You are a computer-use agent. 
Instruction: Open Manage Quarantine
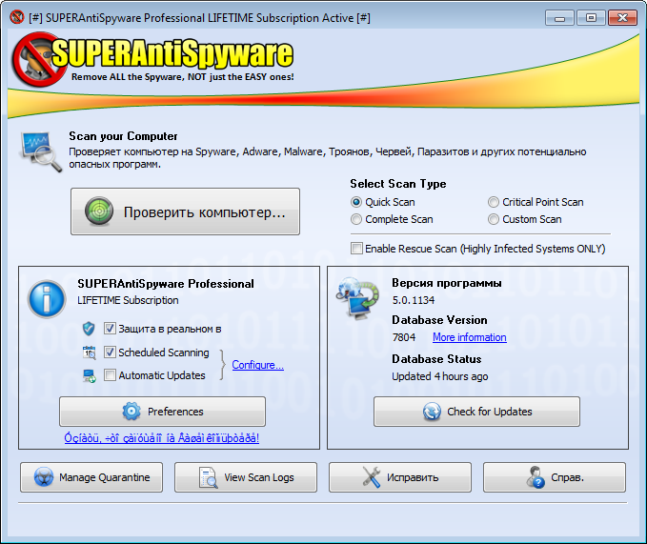[91, 477]
